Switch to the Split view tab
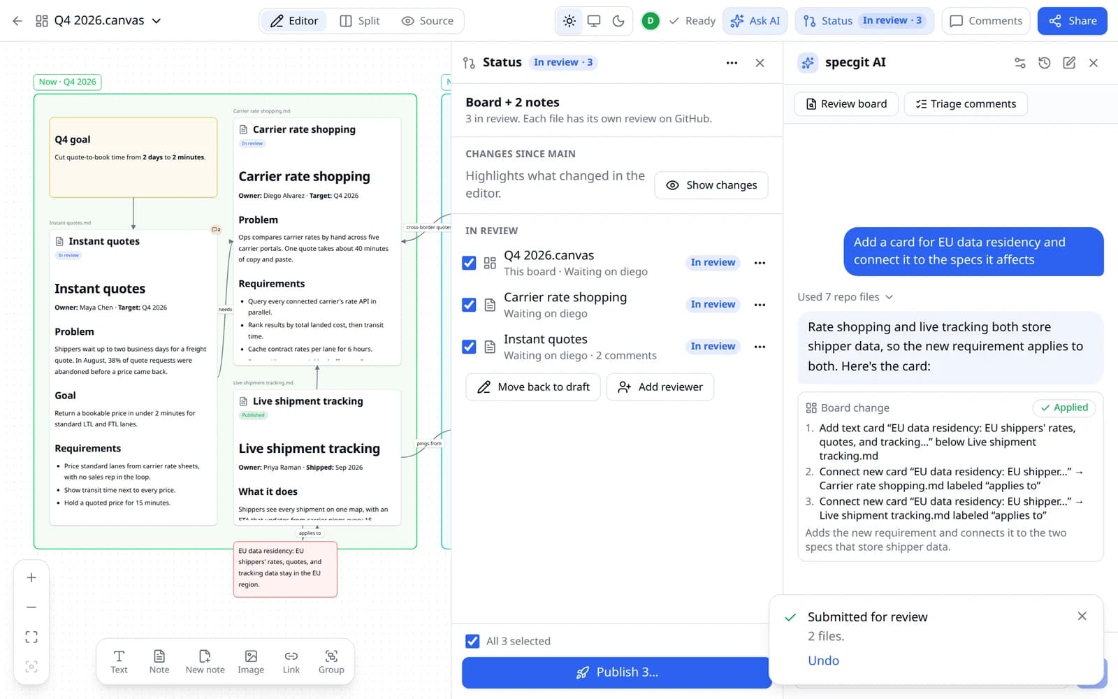The height and width of the screenshot is (699, 1118). tap(360, 21)
